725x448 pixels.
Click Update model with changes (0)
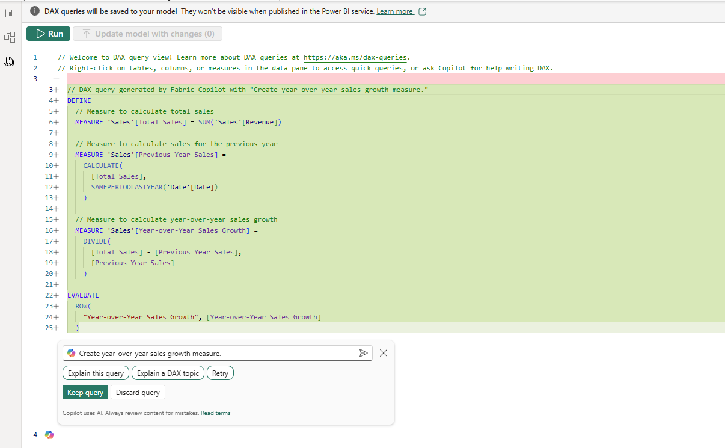pyautogui.click(x=147, y=34)
